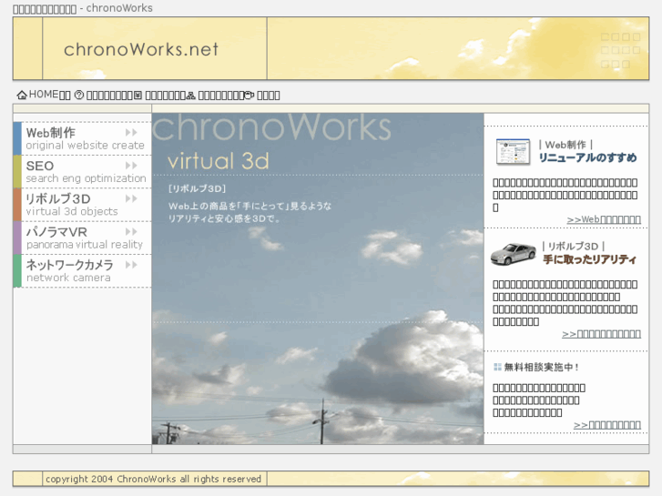662x496 pixels.
Task: Click 'network camera' subtitle text
Action: point(68,278)
